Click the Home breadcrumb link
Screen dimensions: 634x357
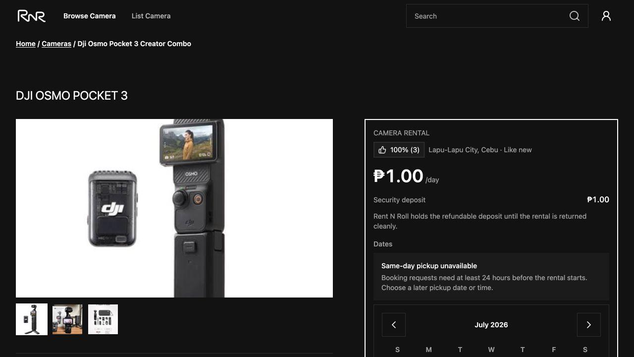click(26, 44)
